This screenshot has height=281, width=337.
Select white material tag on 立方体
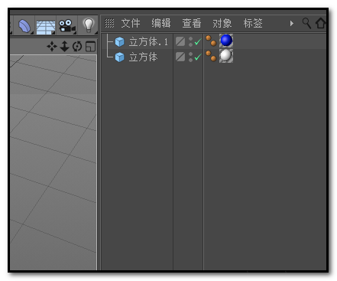(x=226, y=56)
